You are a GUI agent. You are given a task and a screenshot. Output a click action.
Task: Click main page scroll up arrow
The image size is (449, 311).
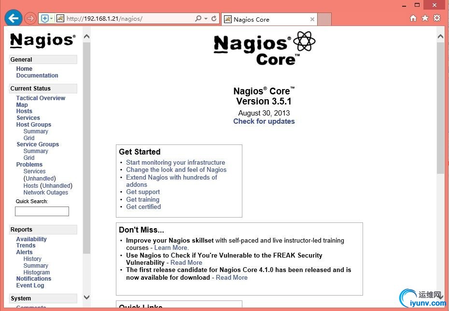pyautogui.click(x=440, y=36)
